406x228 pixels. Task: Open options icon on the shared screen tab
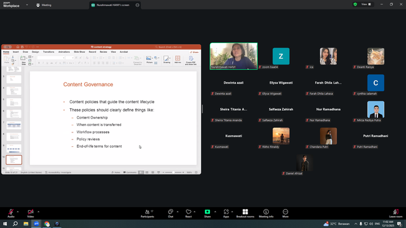137,5
